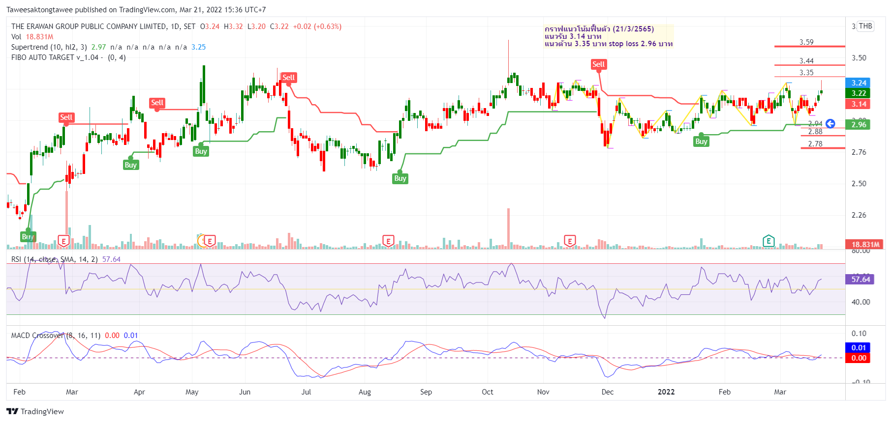892x422 pixels.
Task: Click the green 2.96 price label
Action: 858,125
